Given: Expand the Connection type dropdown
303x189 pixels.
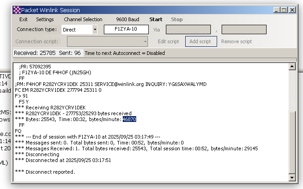Looking at the screenshot, I should click(95, 30).
